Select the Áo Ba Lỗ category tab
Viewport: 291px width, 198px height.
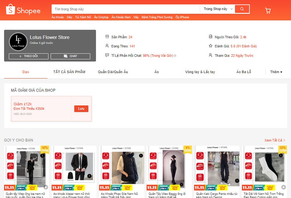[243, 72]
